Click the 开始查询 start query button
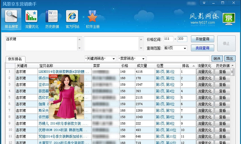 (x=202, y=39)
